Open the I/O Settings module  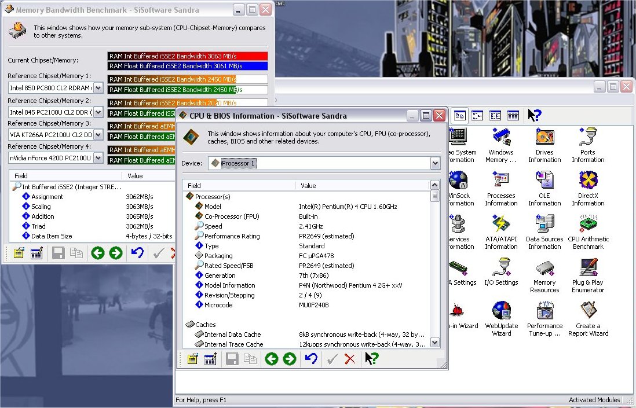pos(501,272)
